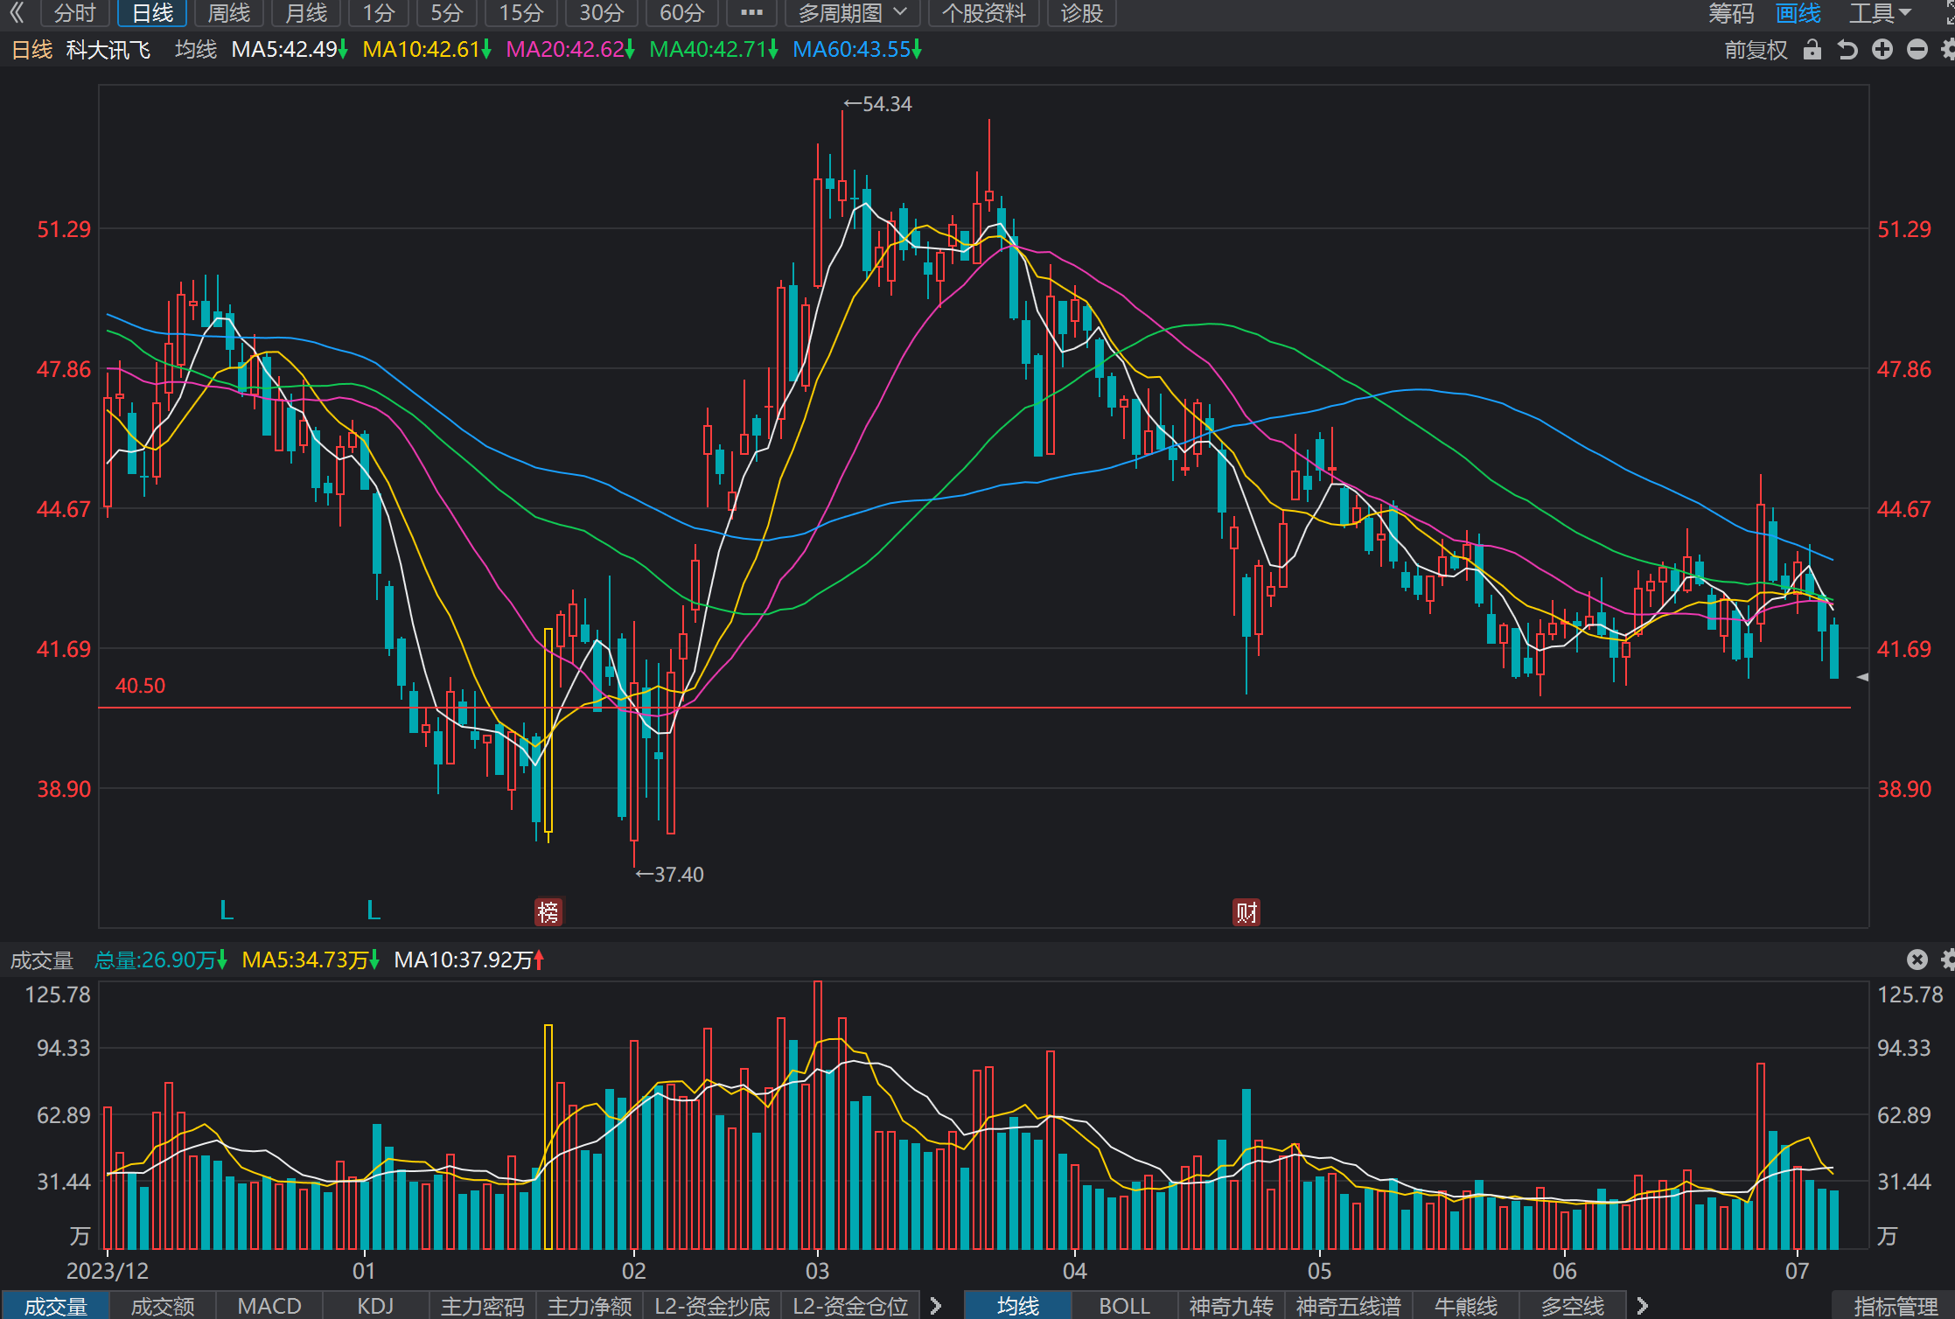Click the 财 financial report marker
The height and width of the screenshot is (1319, 1955).
click(1246, 912)
